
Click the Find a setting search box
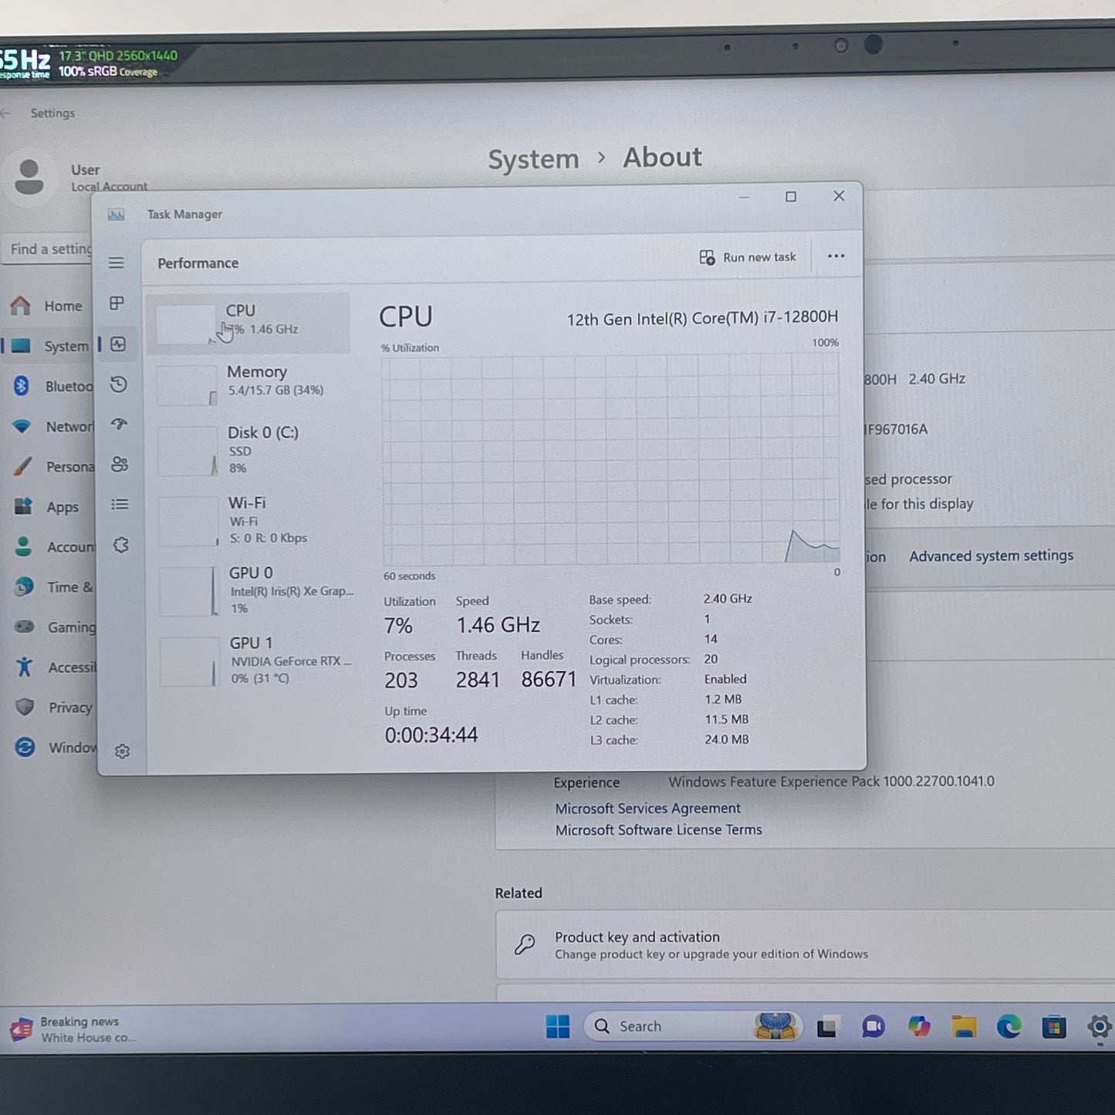pos(48,249)
